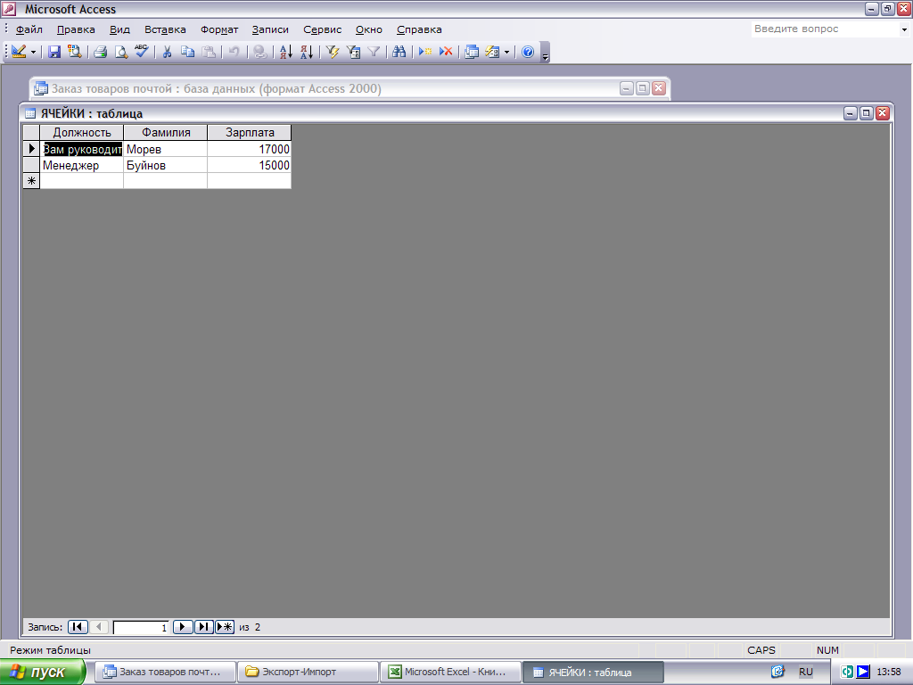Click the Paste clipboard icon
913x685 pixels.
209,52
